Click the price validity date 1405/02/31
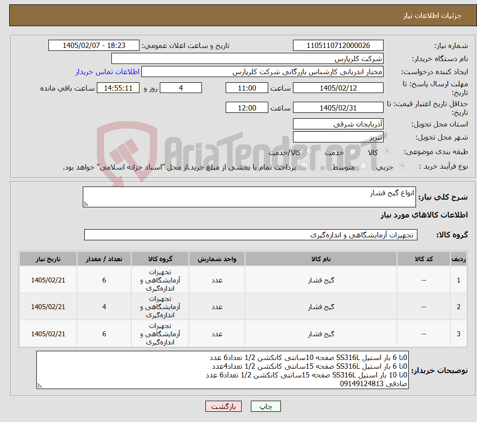The image size is (477, 422). [x=338, y=108]
